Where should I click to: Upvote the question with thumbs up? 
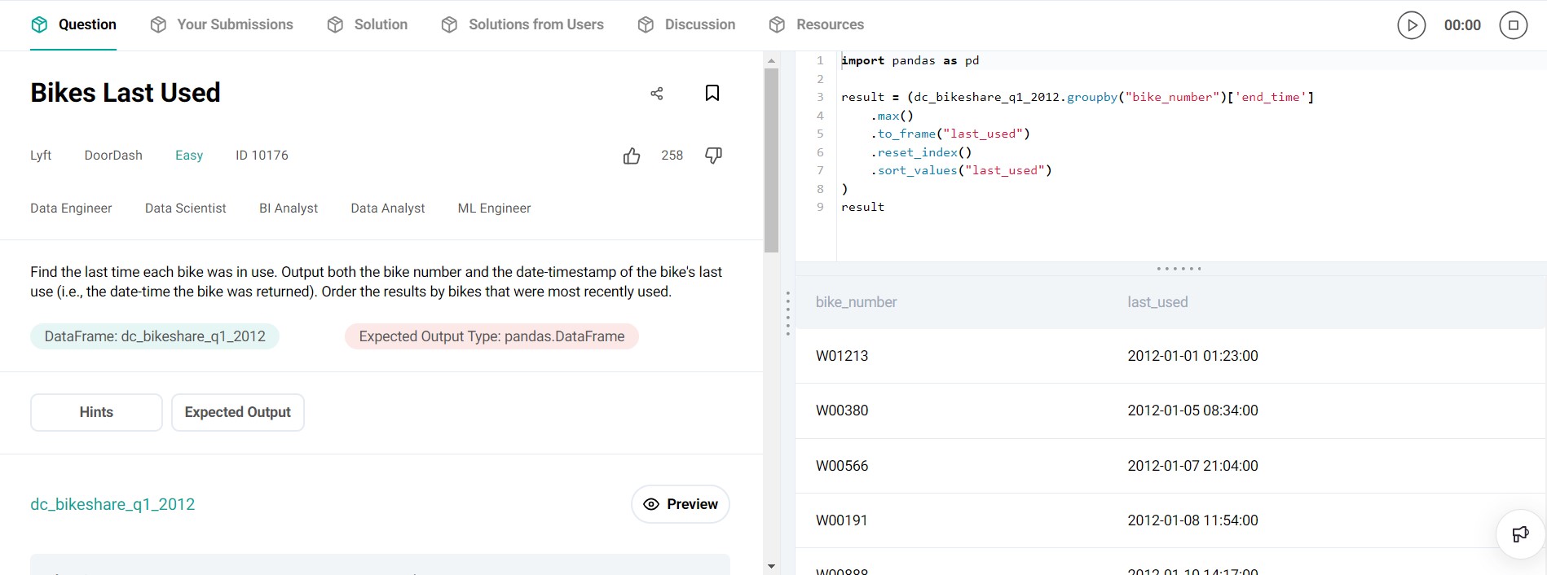click(632, 156)
